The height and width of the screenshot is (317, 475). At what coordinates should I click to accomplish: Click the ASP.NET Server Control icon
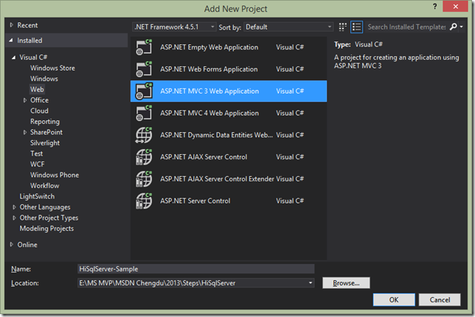pyautogui.click(x=144, y=201)
